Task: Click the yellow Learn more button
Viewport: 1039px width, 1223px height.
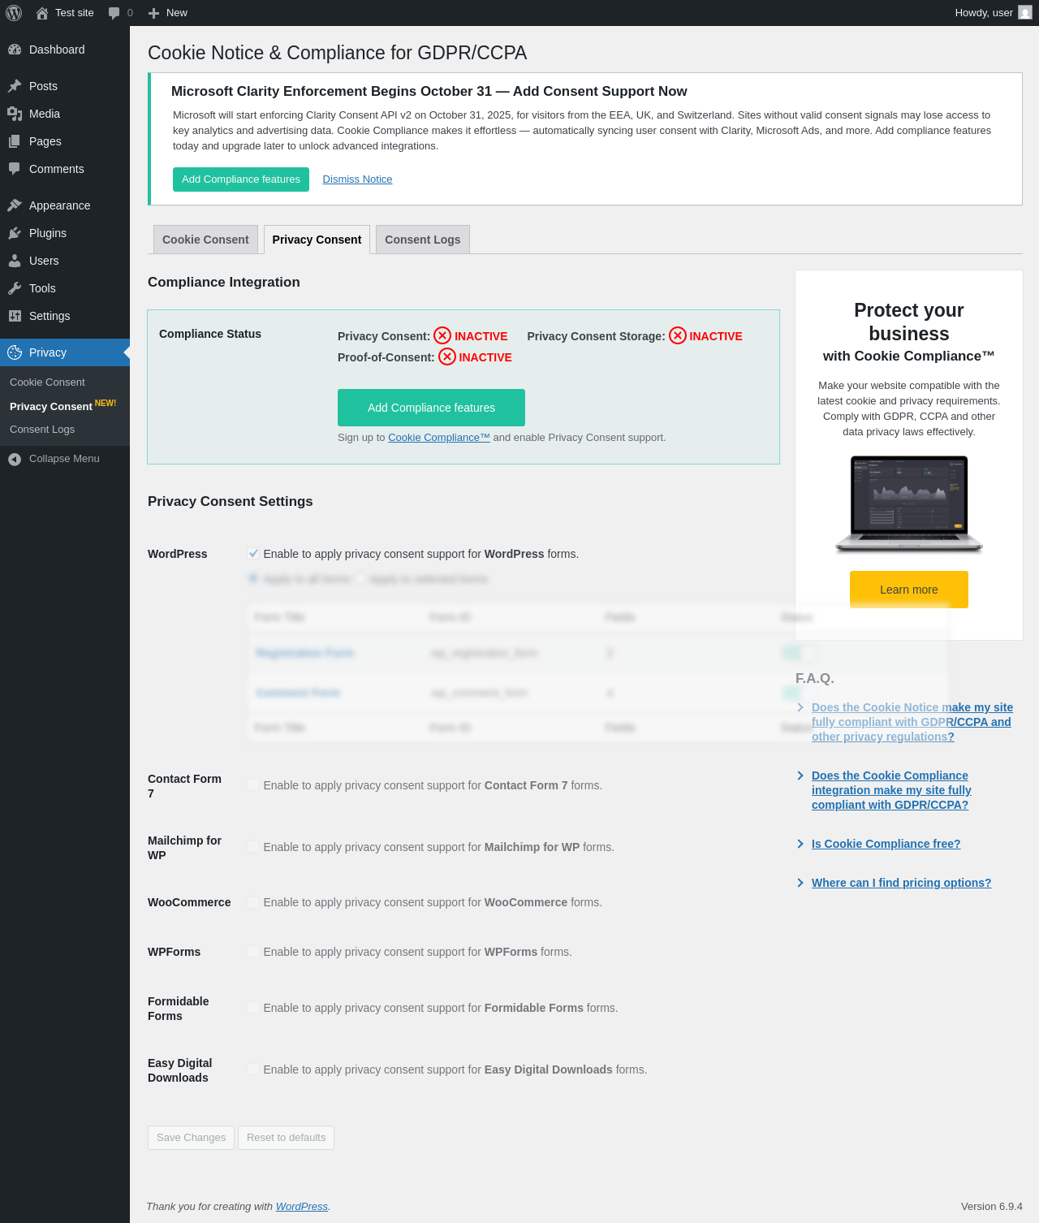Action: (x=909, y=590)
